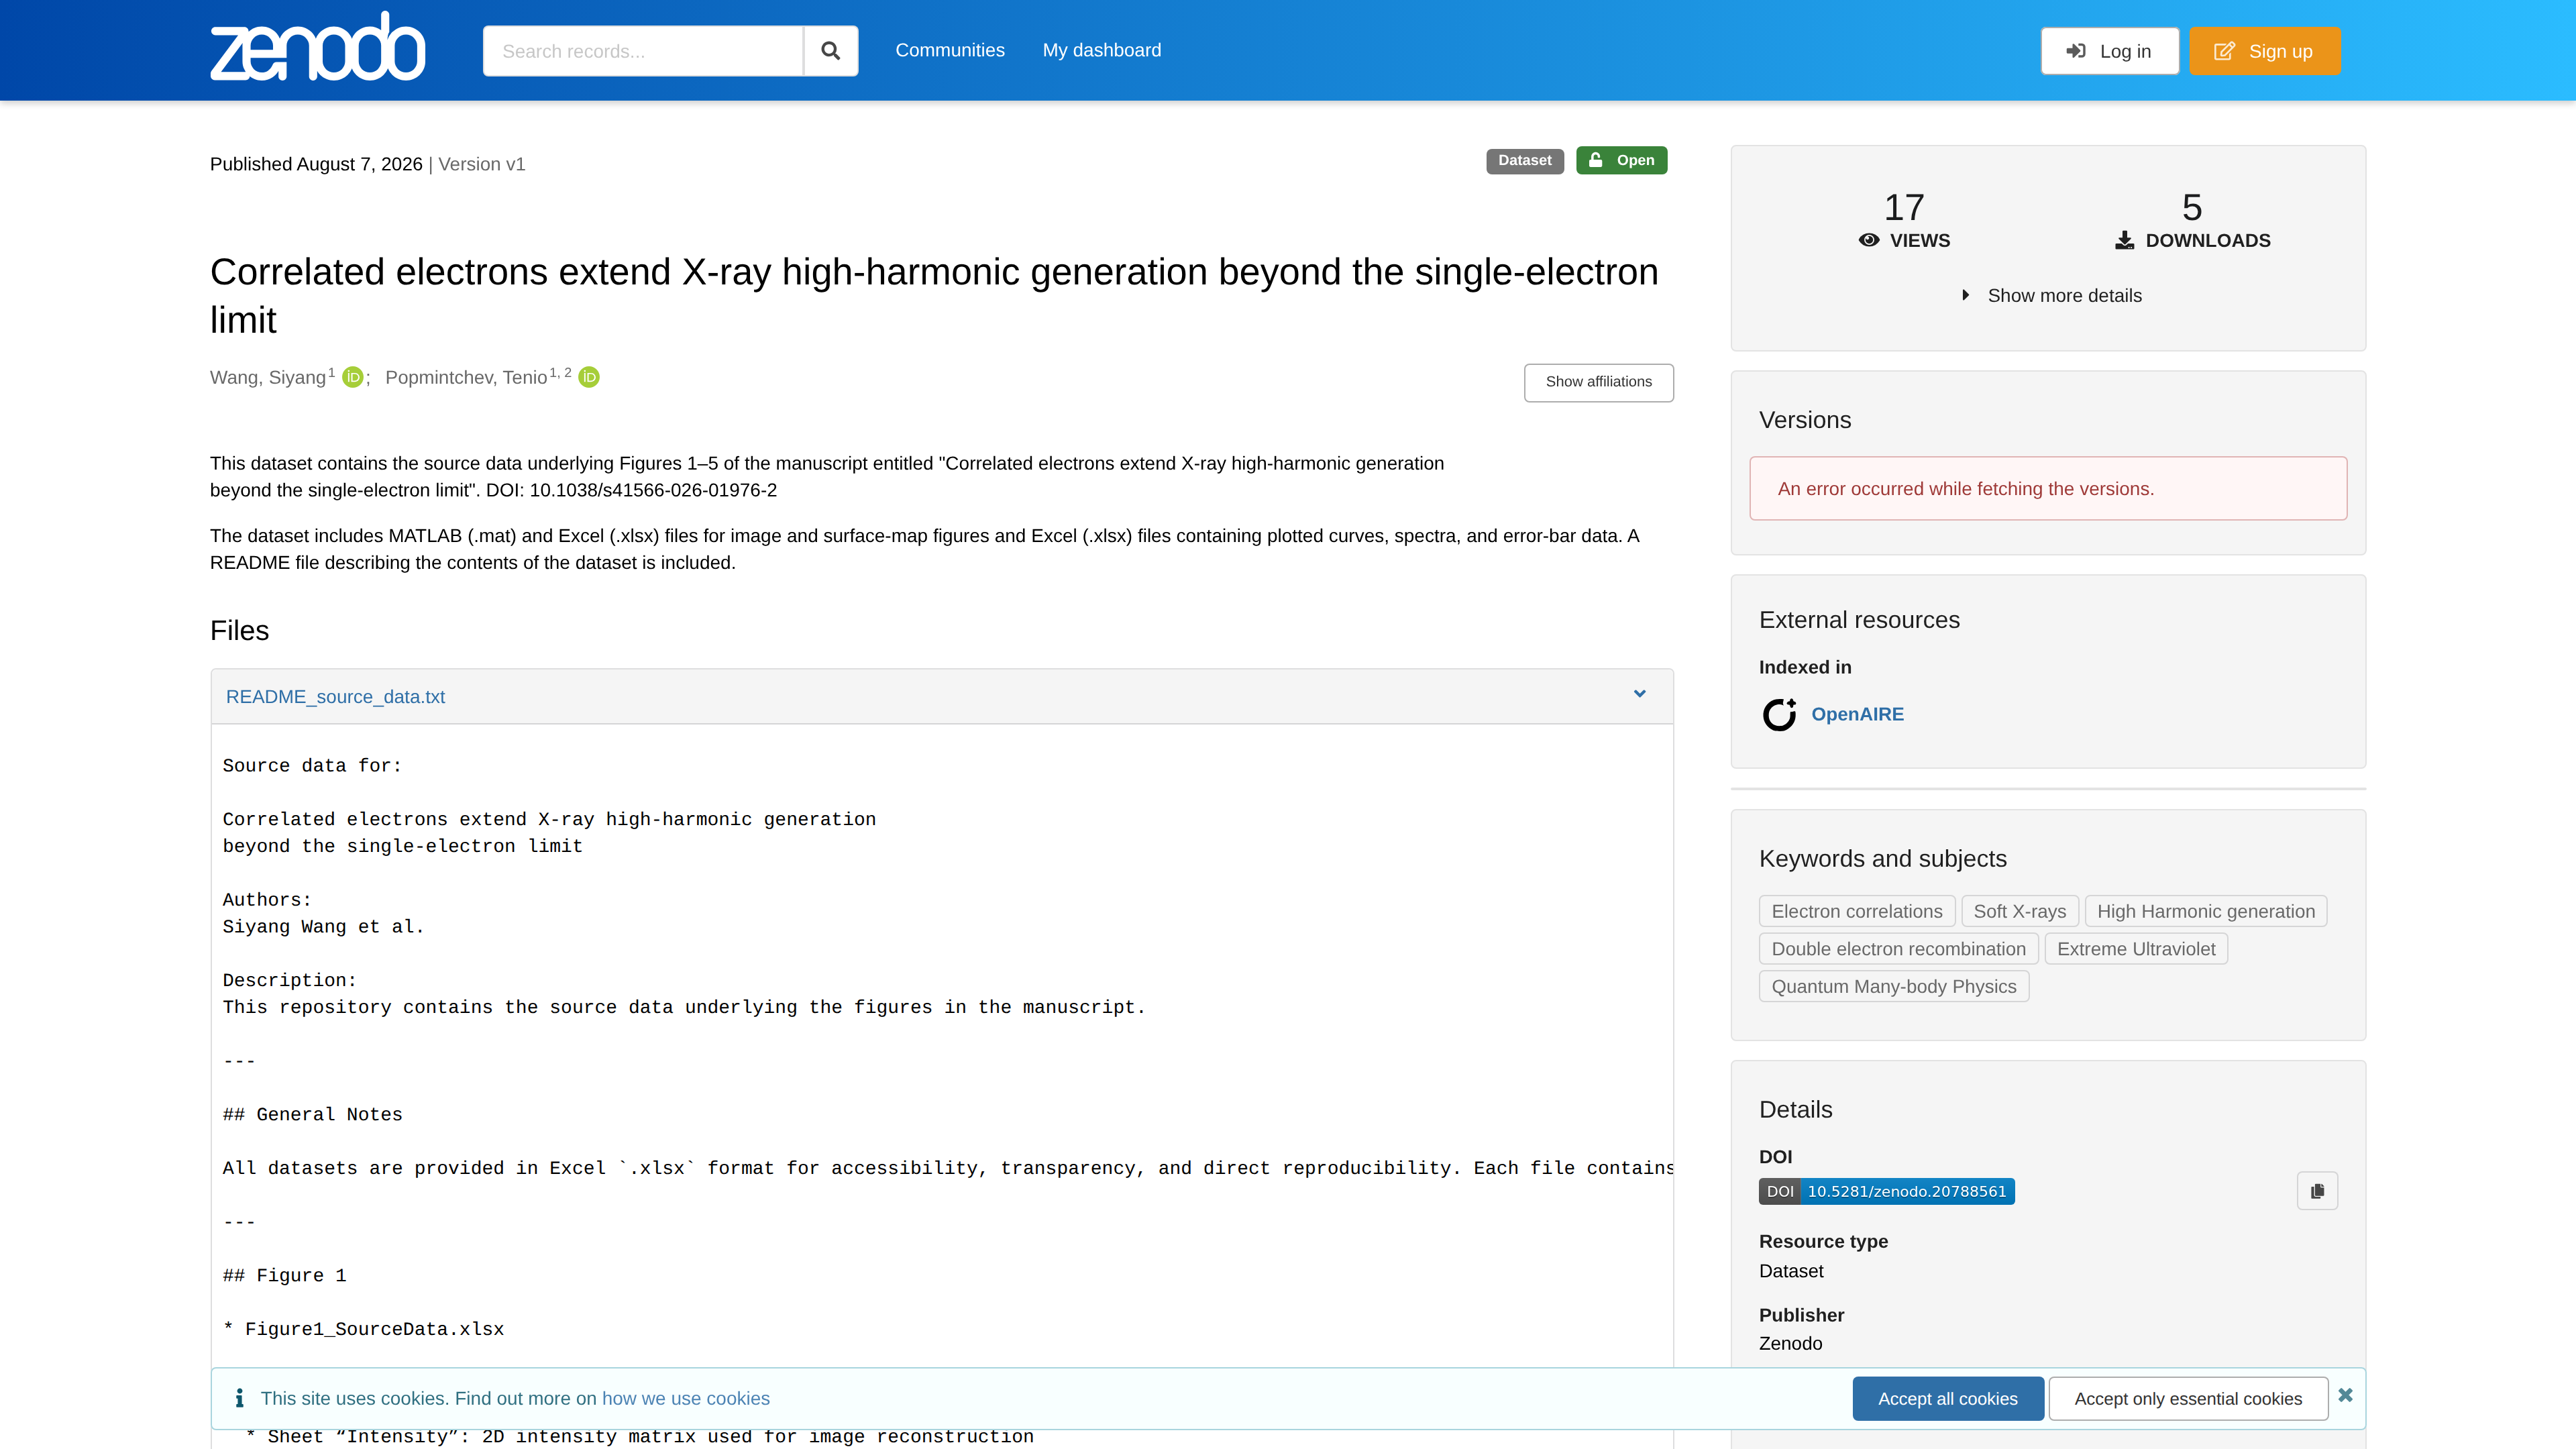2576x1449 pixels.
Task: Select the Quantum Many-body Physics keyword
Action: [1894, 986]
